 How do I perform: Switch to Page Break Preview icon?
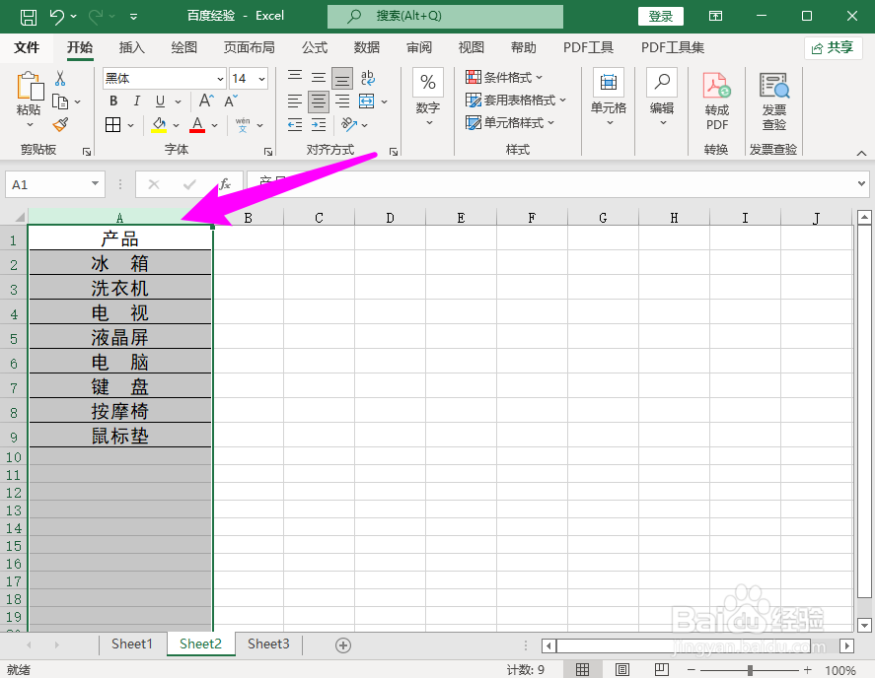click(x=662, y=670)
